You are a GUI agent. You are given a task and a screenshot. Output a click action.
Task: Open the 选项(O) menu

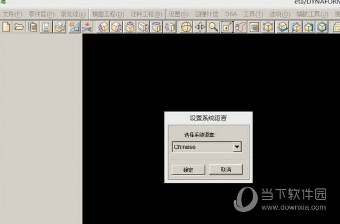click(280, 14)
